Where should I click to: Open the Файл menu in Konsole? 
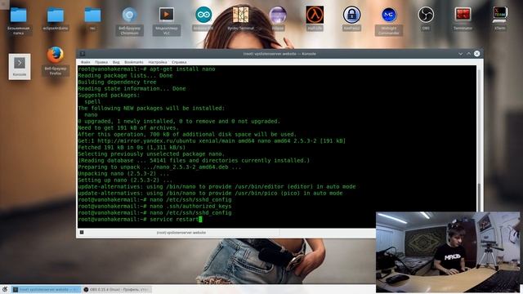coord(85,62)
